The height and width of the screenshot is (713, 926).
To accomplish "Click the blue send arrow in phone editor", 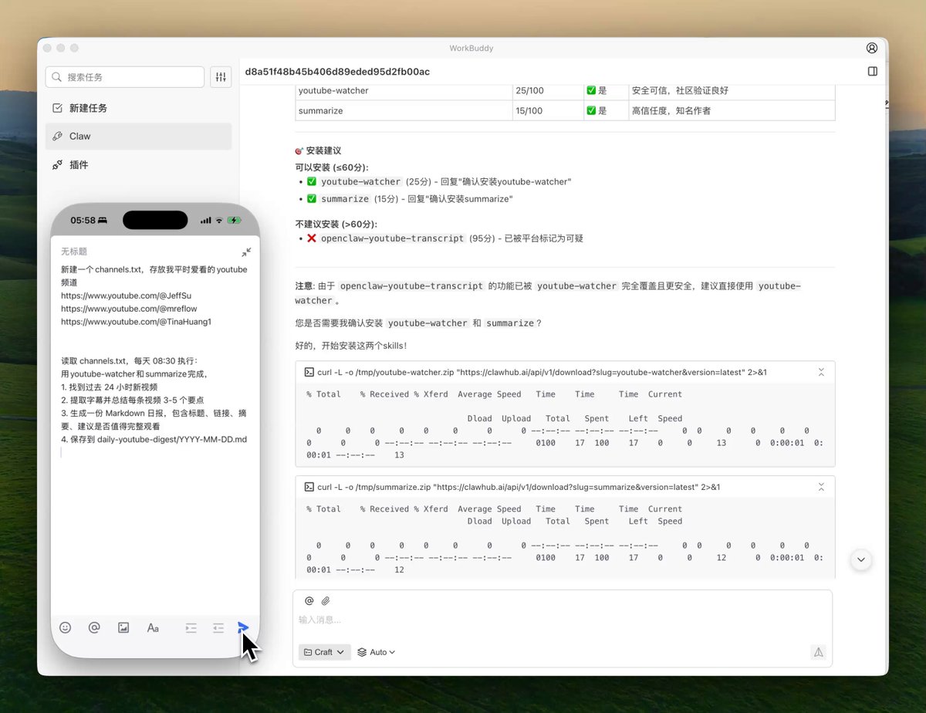I will coord(243,627).
